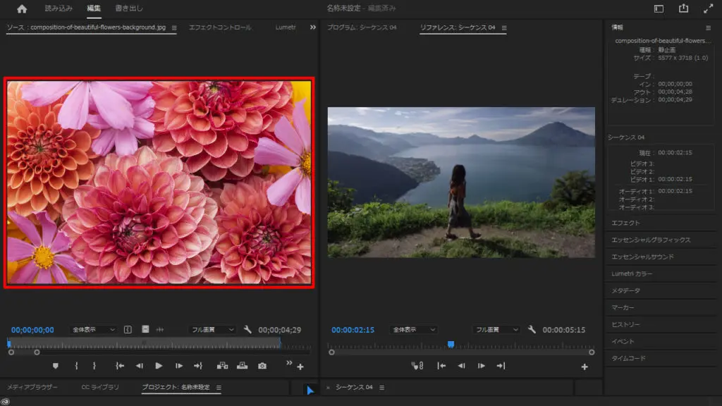Toggle Drag Video Only icon in Source monitor
This screenshot has width=722, height=406.
(145, 329)
